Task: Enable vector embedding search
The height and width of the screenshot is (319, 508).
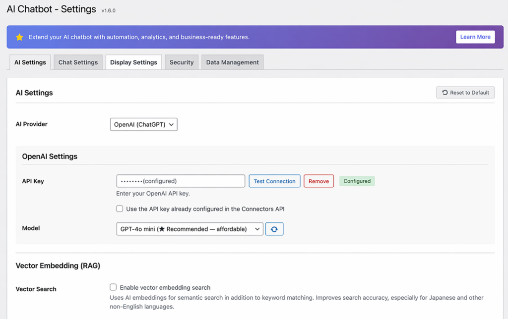Action: [x=113, y=287]
